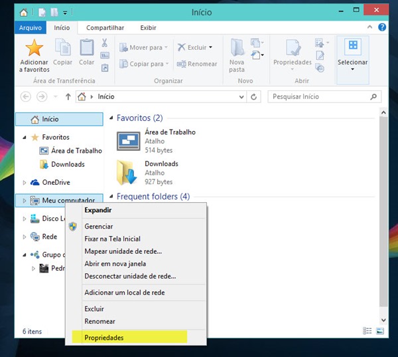This screenshot has width=398, height=357.
Task: Choose Mapear unidade de rede...
Action: tap(136, 251)
